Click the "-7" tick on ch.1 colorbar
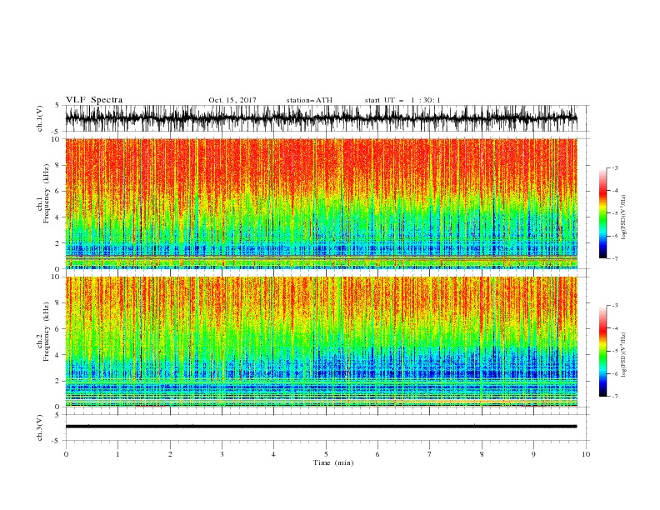Screen dimensions: 660x510 (x=615, y=258)
